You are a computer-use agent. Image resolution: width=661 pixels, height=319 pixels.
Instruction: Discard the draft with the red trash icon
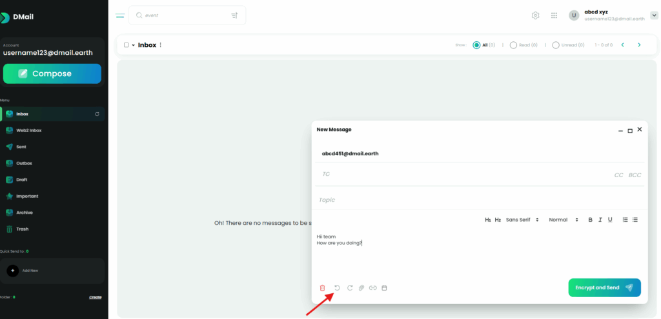tap(323, 287)
